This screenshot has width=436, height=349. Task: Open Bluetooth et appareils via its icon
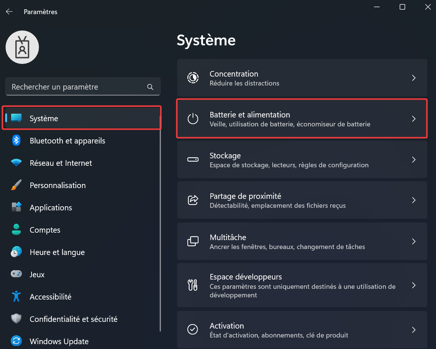[x=16, y=140]
